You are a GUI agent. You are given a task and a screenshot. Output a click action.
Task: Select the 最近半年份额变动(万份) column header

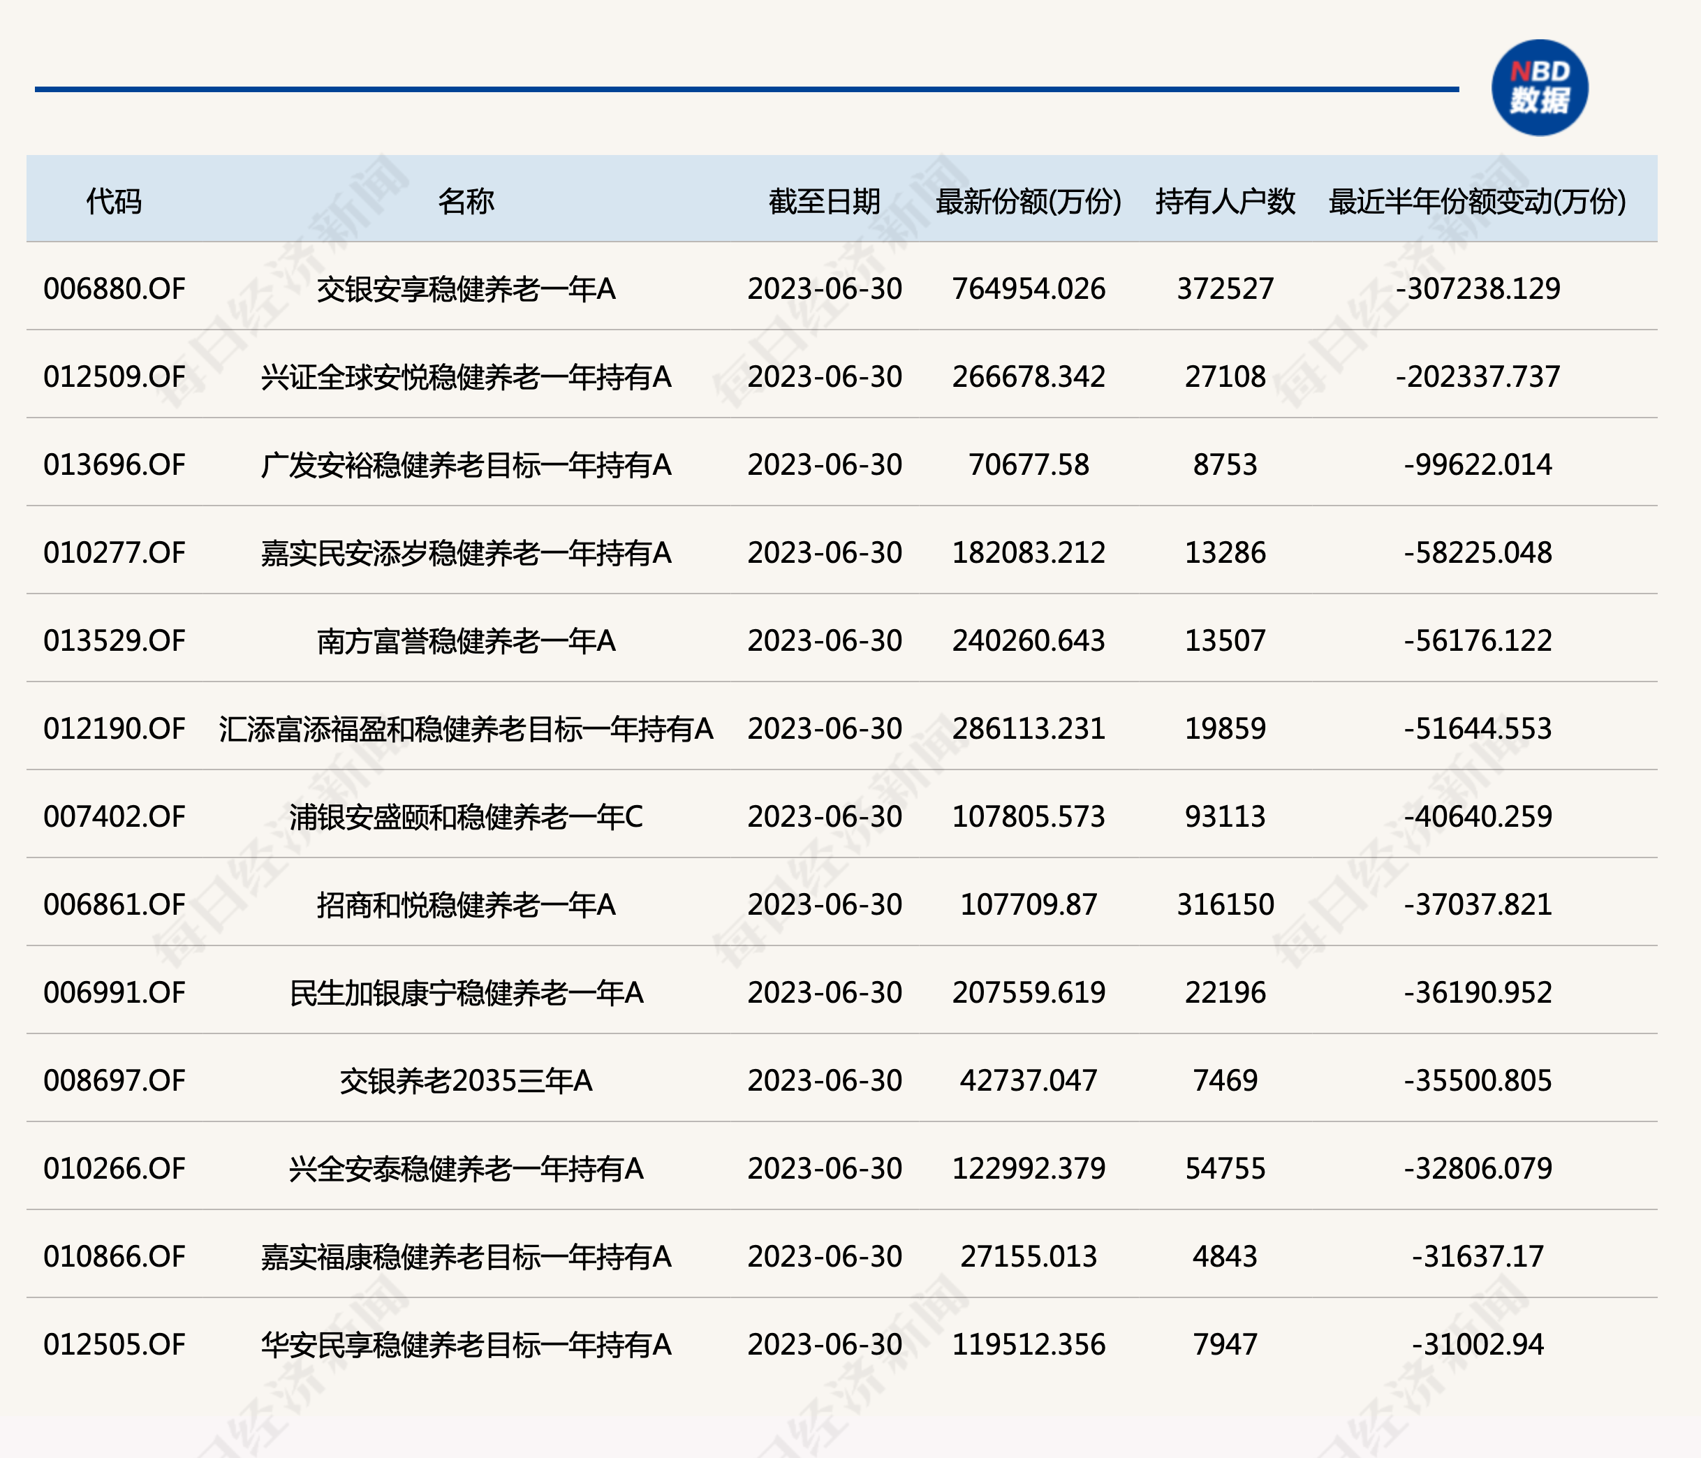coord(1477,201)
